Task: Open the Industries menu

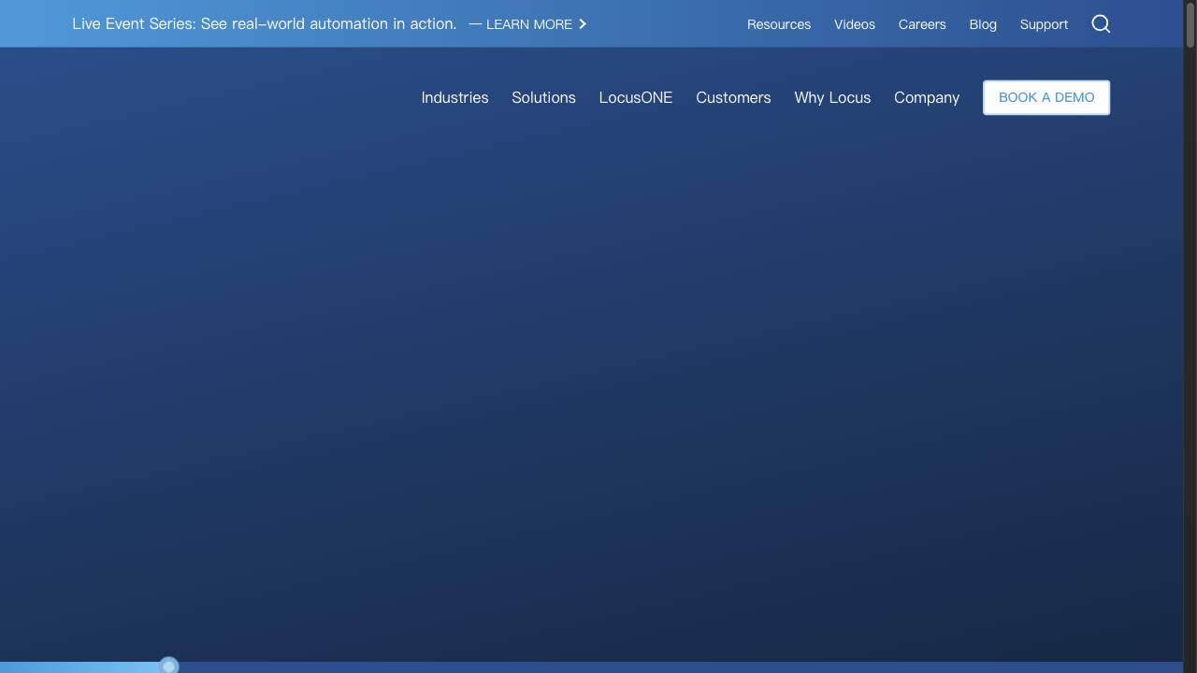Action: [454, 97]
